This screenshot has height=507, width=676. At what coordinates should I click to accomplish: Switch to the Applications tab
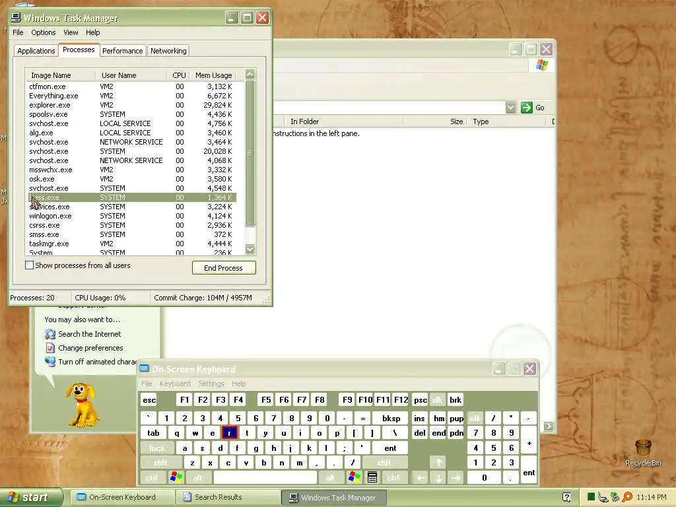pyautogui.click(x=36, y=51)
